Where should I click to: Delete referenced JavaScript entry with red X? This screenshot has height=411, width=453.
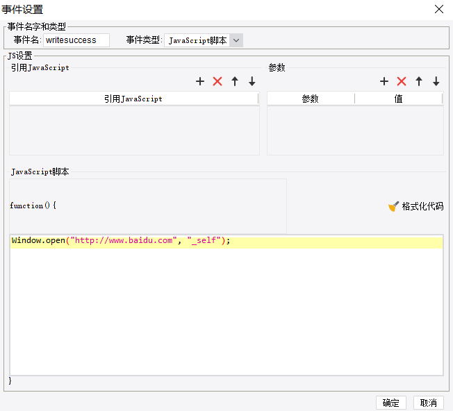pyautogui.click(x=217, y=81)
